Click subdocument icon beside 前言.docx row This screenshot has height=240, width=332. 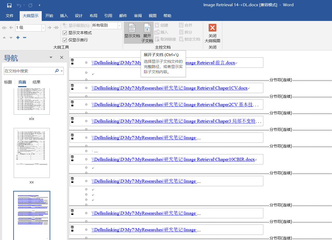click(x=72, y=60)
